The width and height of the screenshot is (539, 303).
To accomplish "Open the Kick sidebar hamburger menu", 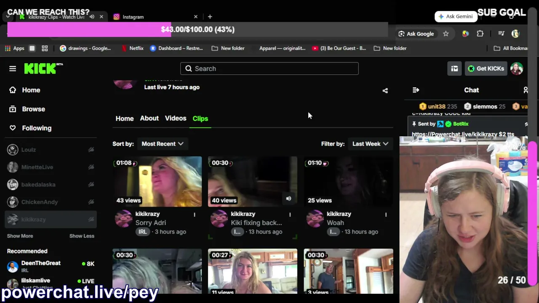I will (x=13, y=69).
